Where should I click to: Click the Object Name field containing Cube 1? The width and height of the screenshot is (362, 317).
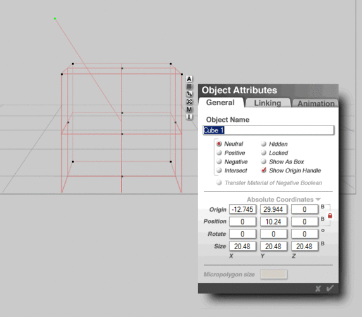click(x=268, y=130)
